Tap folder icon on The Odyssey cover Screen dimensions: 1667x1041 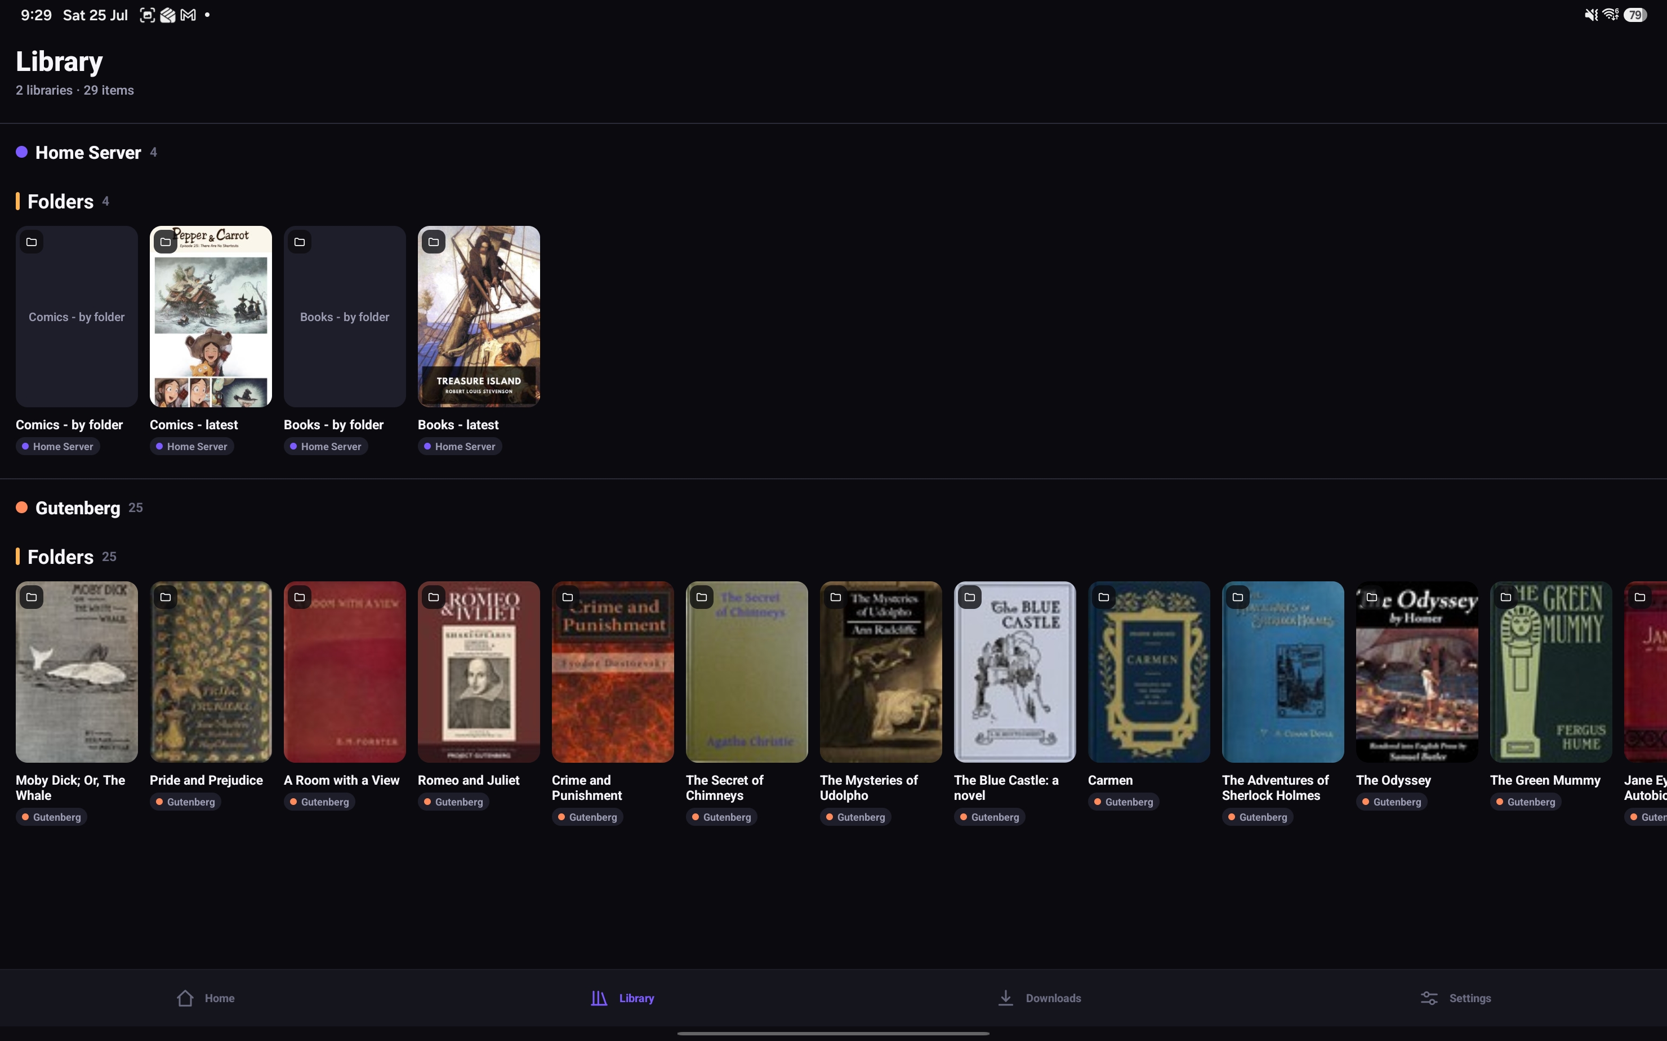tap(1372, 597)
